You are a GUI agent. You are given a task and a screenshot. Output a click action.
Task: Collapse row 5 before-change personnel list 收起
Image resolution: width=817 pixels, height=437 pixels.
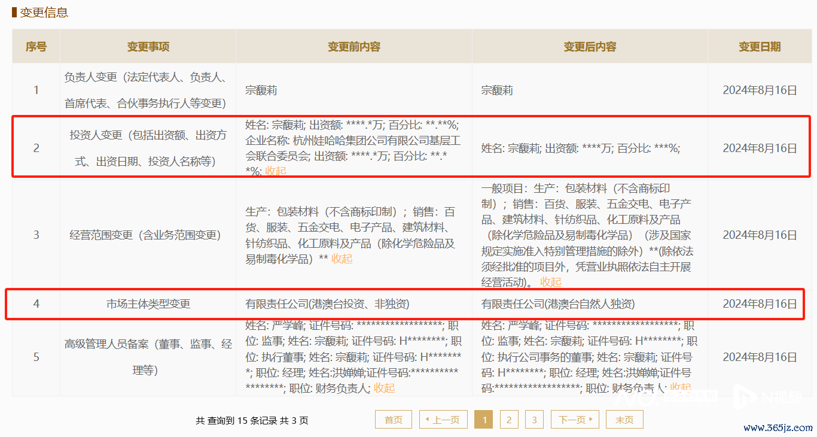tap(384, 388)
